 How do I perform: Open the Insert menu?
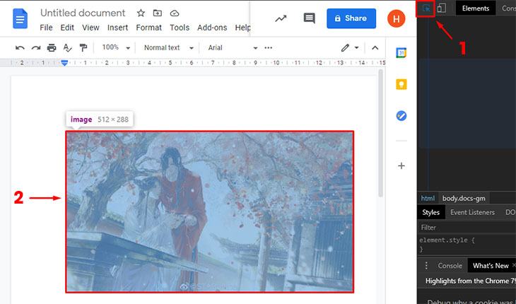pyautogui.click(x=117, y=28)
